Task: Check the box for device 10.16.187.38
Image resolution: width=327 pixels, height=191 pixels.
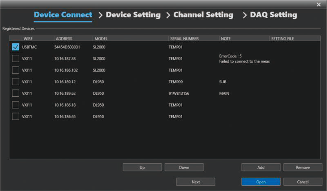Action: click(16, 59)
